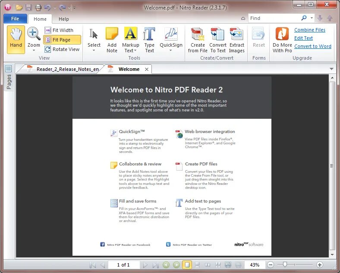Click the zoom out minus button
The image size is (340, 273).
[271, 265]
